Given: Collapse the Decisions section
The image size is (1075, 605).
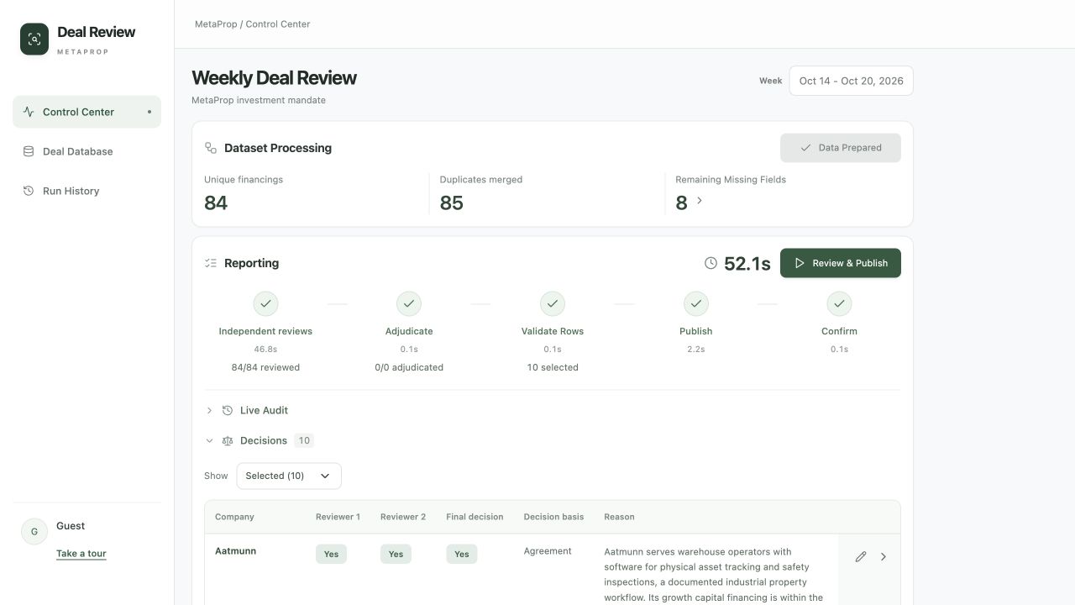Looking at the screenshot, I should tap(210, 440).
